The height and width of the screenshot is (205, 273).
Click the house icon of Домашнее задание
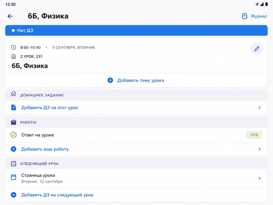point(13,94)
